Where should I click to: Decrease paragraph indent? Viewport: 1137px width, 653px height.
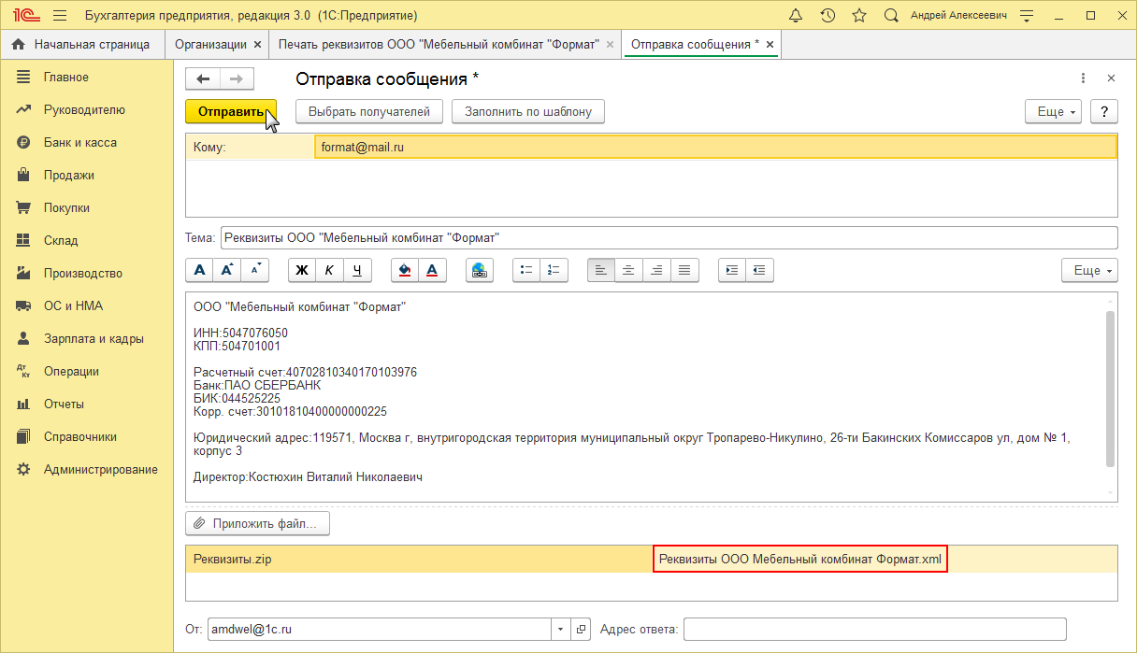coord(759,270)
